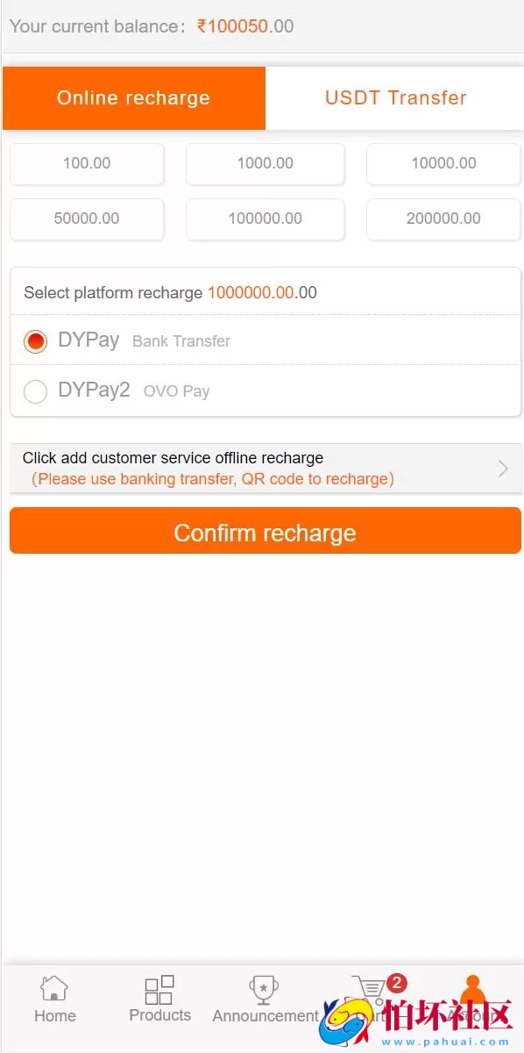This screenshot has height=1053, width=524.
Task: Switch to the Online recharge tab
Action: (x=133, y=98)
